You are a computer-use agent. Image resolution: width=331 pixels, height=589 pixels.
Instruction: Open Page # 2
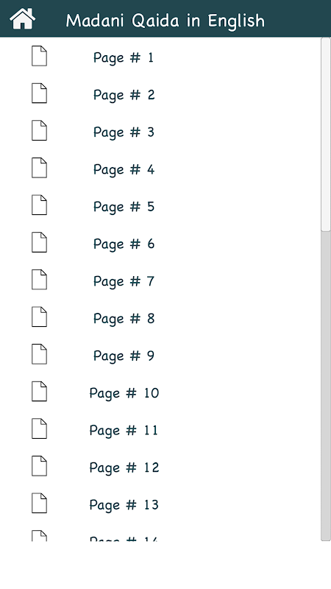(x=124, y=95)
